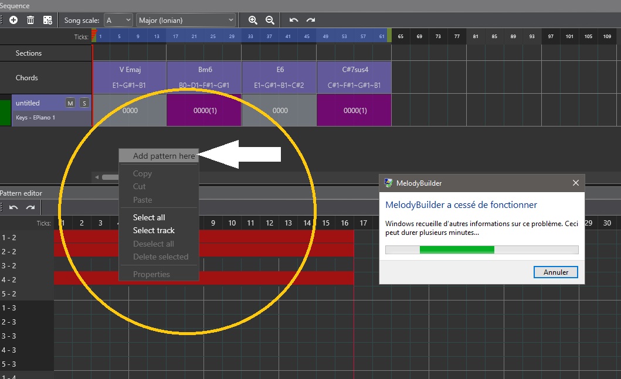This screenshot has width=621, height=379.
Task: Redo action in Sequence toolbar
Action: point(311,20)
